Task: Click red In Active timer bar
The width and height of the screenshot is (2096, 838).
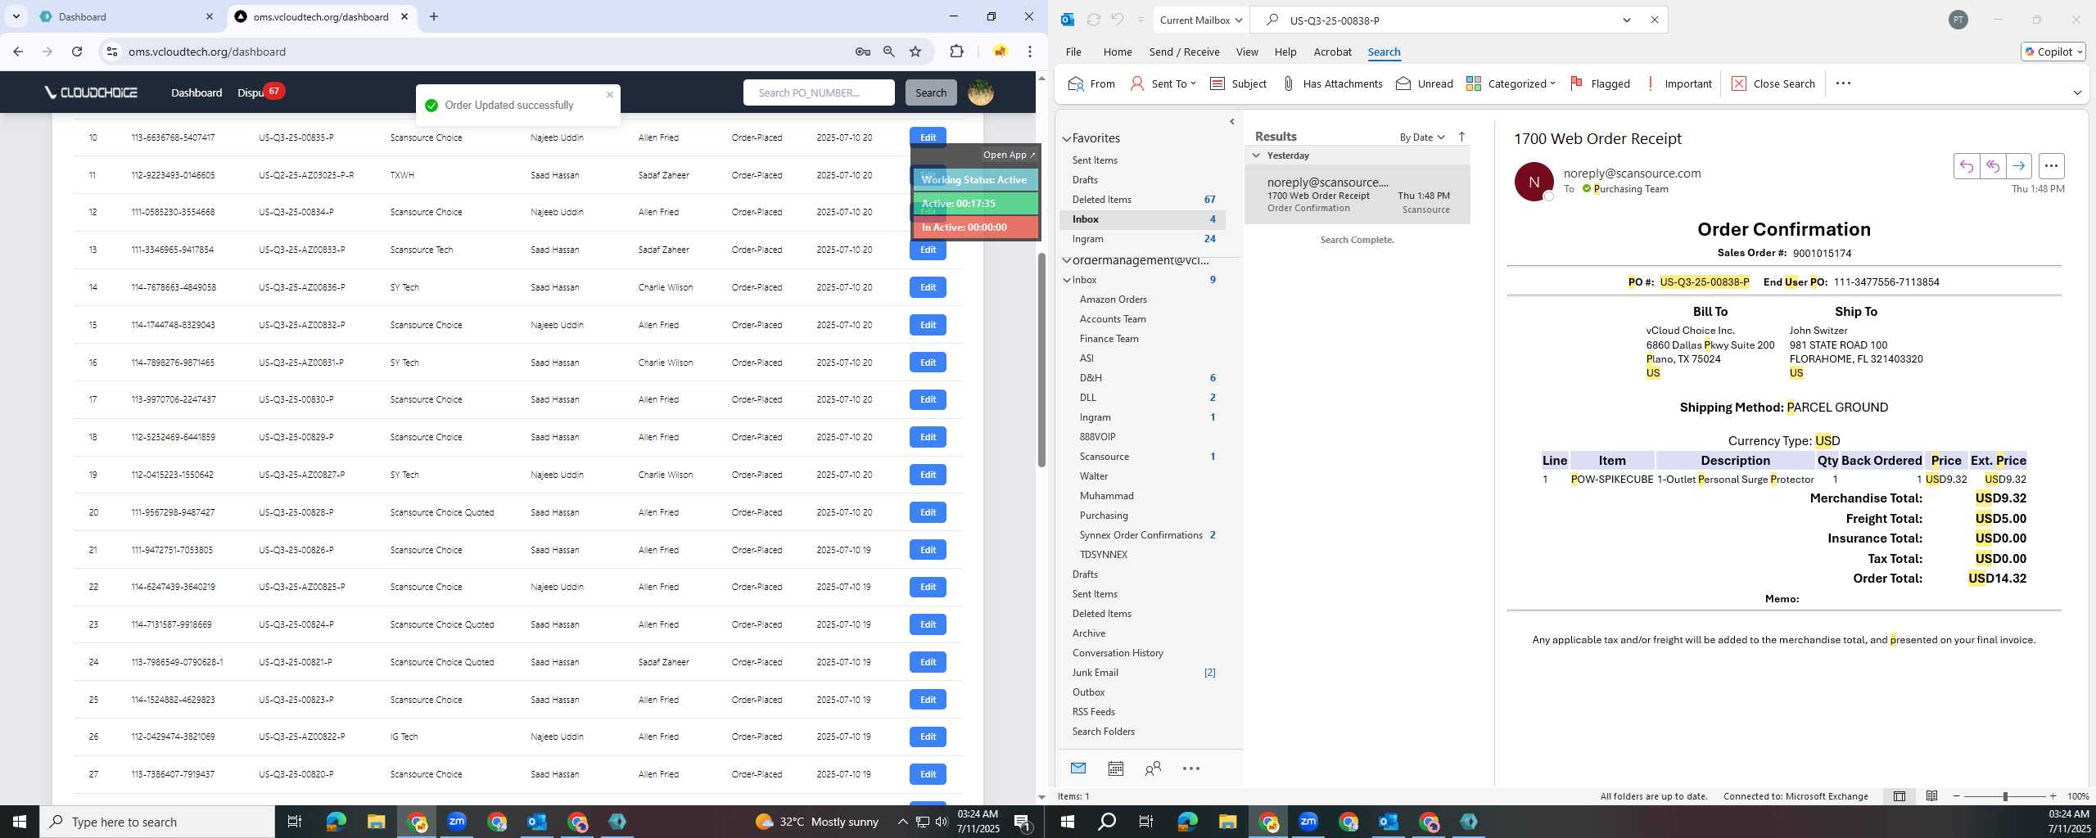Action: click(975, 227)
